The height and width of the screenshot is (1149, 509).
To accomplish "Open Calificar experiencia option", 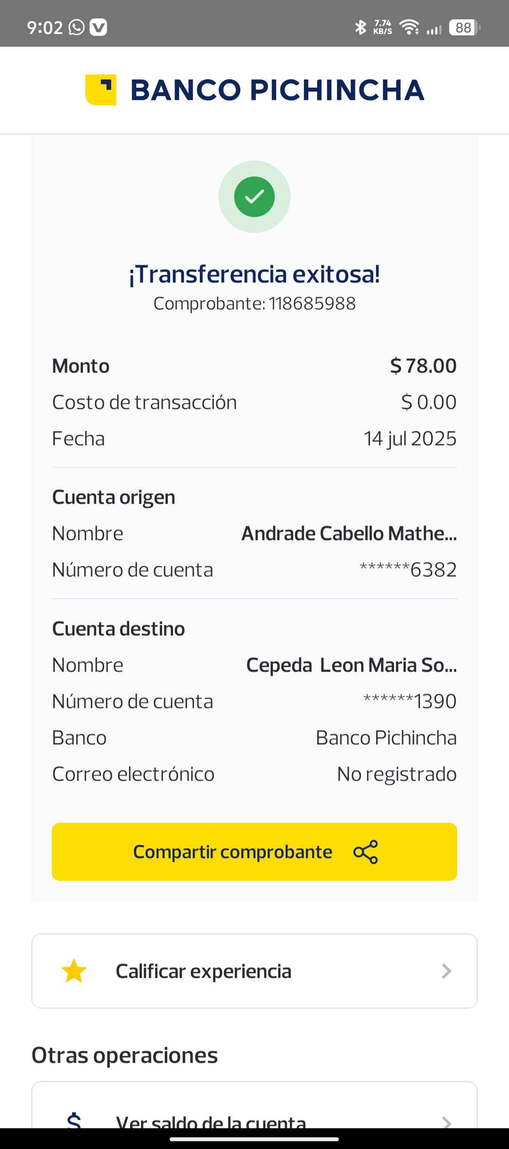I will click(x=204, y=971).
